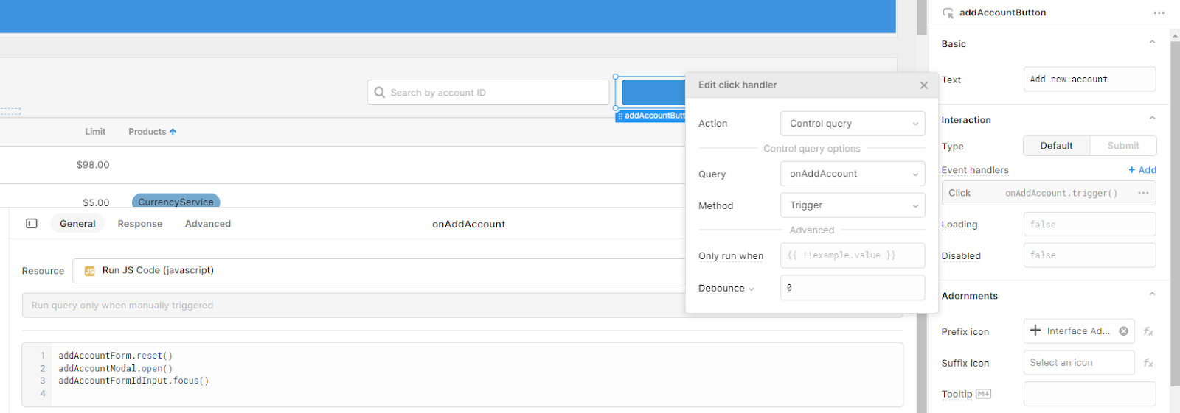The height and width of the screenshot is (413, 1180).
Task: Switch to the Advanced tab
Action: tap(208, 224)
